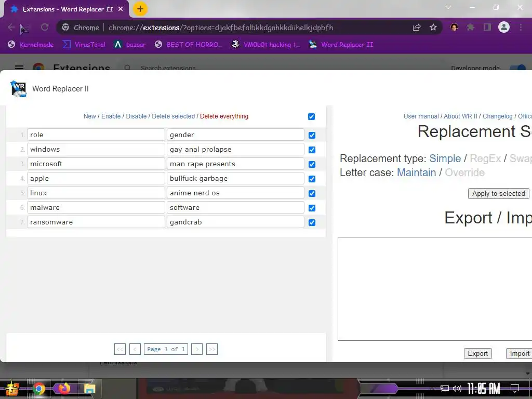Screen dimensions: 532x399
Task: Set letter case to Override
Action: (464, 172)
